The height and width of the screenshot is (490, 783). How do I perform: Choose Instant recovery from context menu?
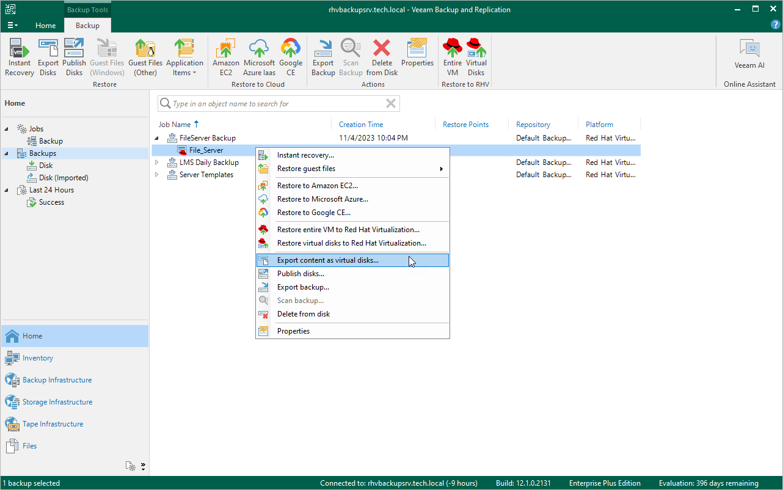tap(352, 155)
